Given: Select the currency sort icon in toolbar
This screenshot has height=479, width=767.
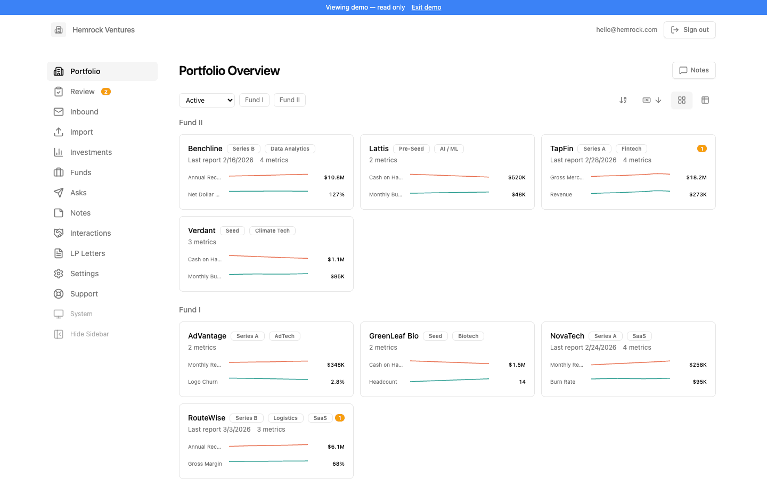Looking at the screenshot, I should coord(646,100).
